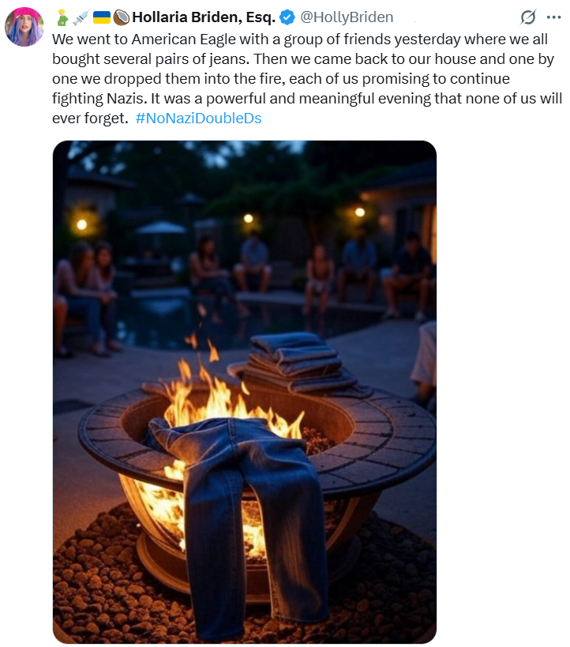Click the display name Hollaria Briden, Esq.

(204, 17)
